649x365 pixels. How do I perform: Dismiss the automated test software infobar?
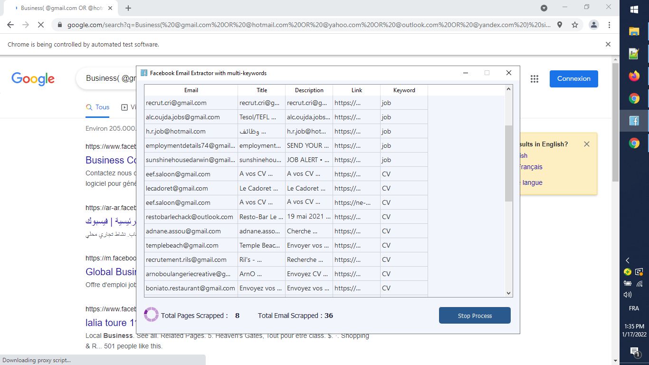click(x=608, y=44)
